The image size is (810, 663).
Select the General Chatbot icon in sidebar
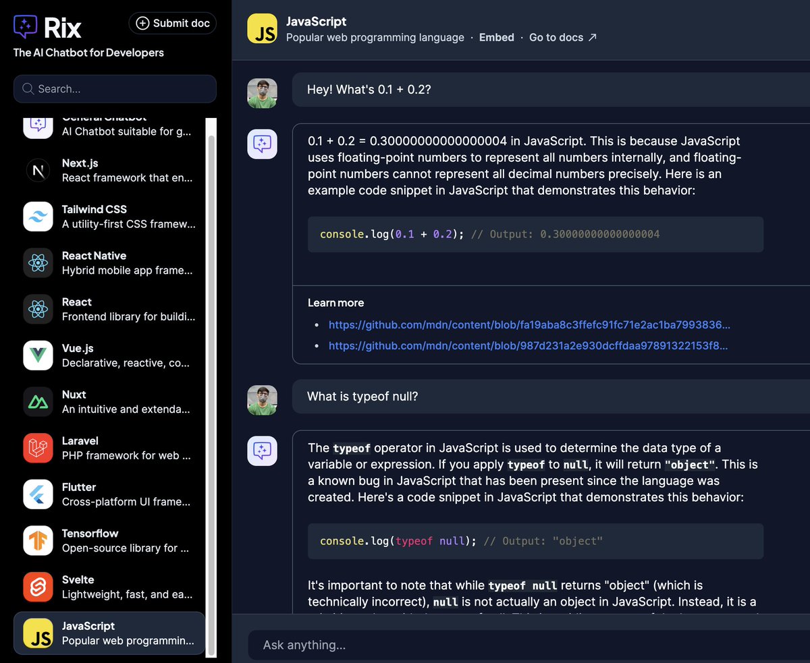38,126
